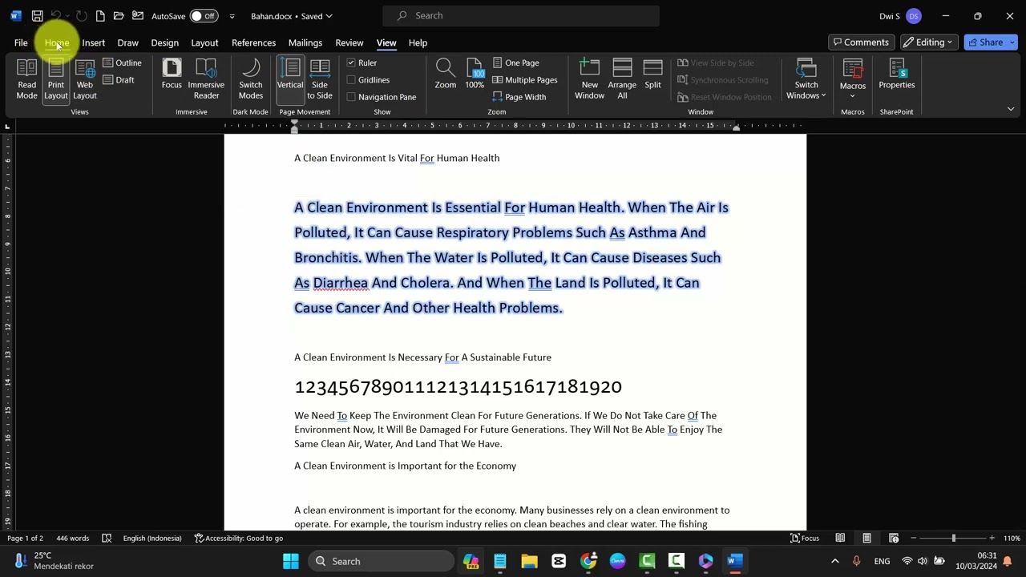Click English (Indonesia) language indicator
This screenshot has width=1026, height=577.
coord(152,538)
